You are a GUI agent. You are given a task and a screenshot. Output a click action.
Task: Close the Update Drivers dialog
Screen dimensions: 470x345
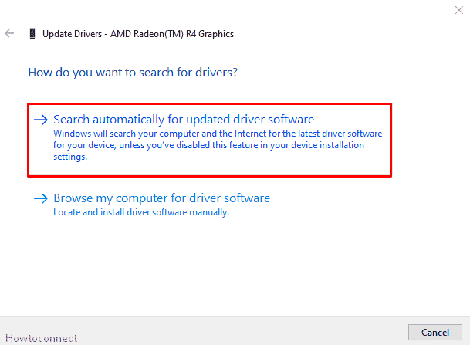[x=458, y=10]
